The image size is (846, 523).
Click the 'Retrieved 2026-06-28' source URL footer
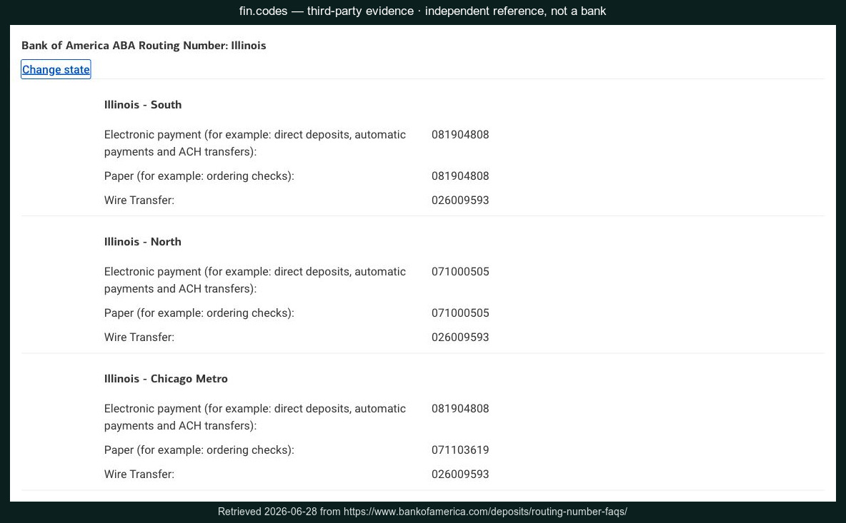[x=422, y=512]
